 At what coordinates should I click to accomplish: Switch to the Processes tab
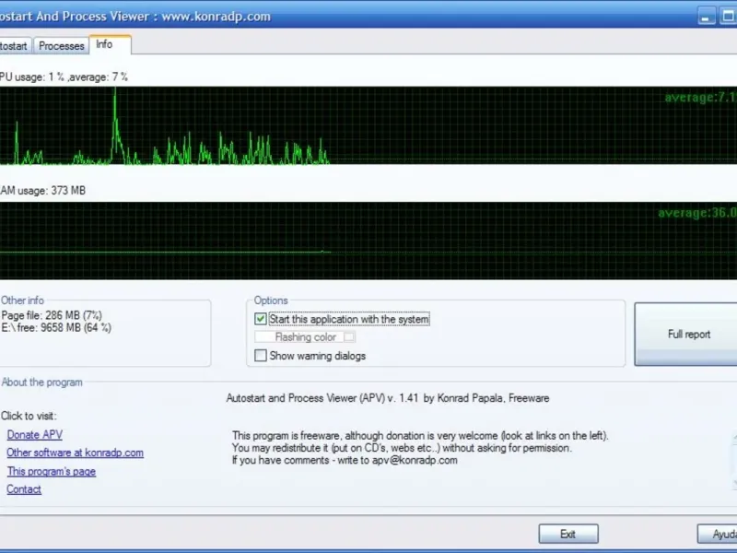61,45
